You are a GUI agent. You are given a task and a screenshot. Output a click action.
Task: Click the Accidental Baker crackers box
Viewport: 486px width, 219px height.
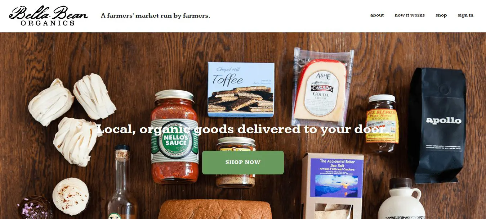click(332, 186)
